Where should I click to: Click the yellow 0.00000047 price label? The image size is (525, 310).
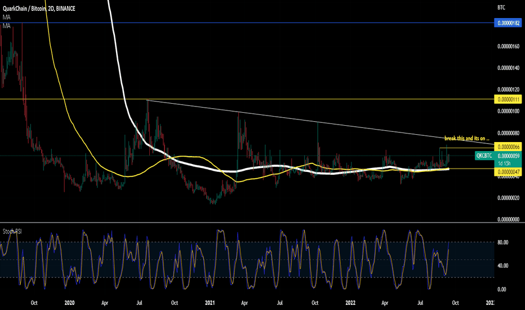508,172
